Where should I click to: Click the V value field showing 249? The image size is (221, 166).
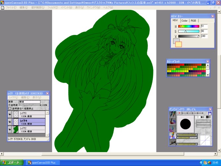(204, 36)
